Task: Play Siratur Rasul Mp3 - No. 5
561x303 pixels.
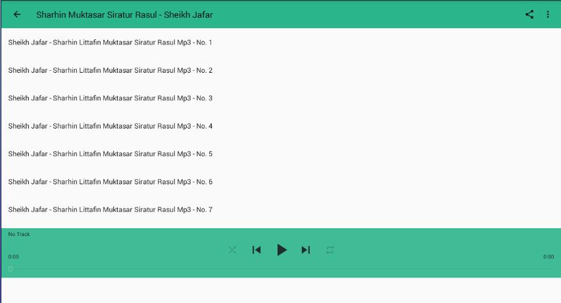Action: (x=281, y=154)
